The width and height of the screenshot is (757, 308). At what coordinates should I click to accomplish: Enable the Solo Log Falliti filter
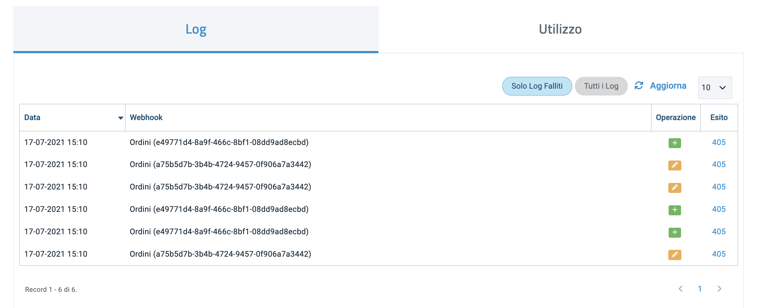(x=537, y=86)
